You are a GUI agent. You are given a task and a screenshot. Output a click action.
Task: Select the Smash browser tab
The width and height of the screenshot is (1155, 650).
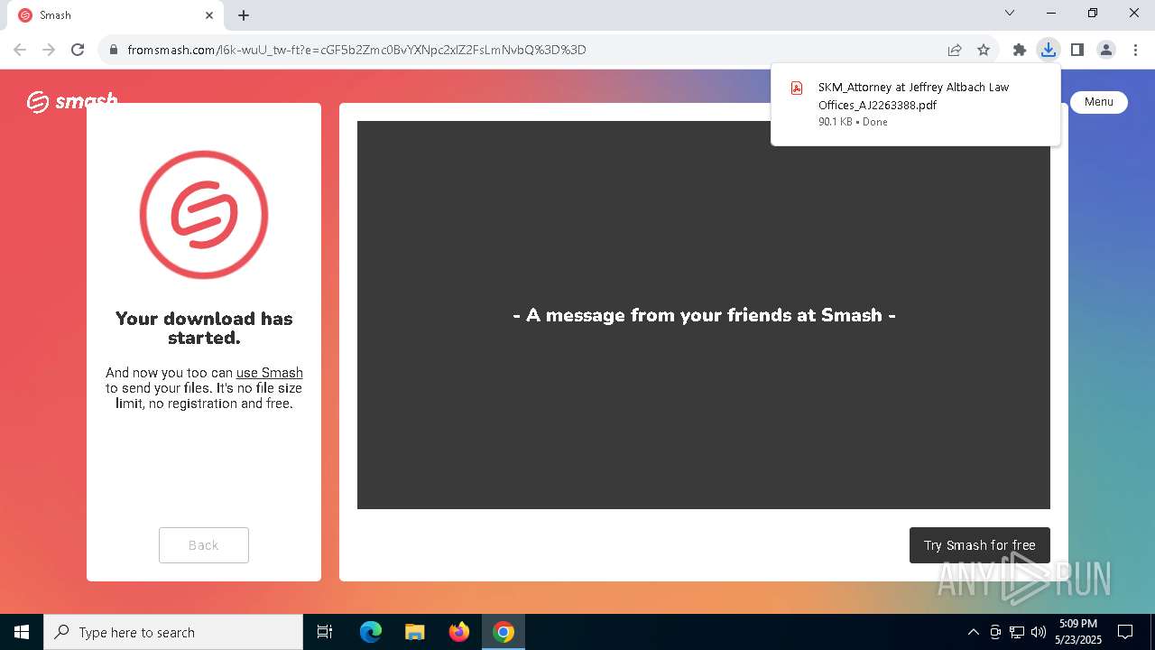[x=115, y=15]
